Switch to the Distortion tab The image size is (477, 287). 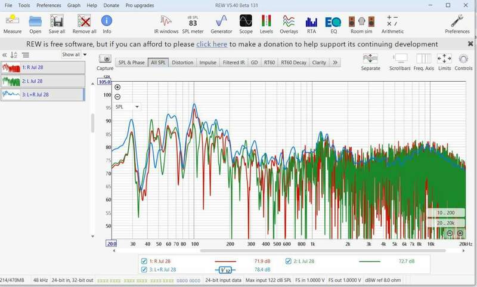point(182,63)
